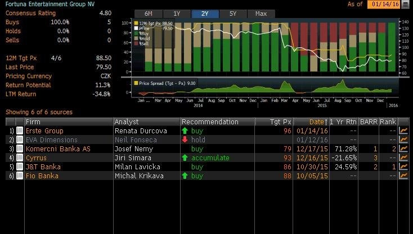413x234 pixels.
Task: Show chart for Komercni Banka AS row
Action: pyautogui.click(x=403, y=148)
